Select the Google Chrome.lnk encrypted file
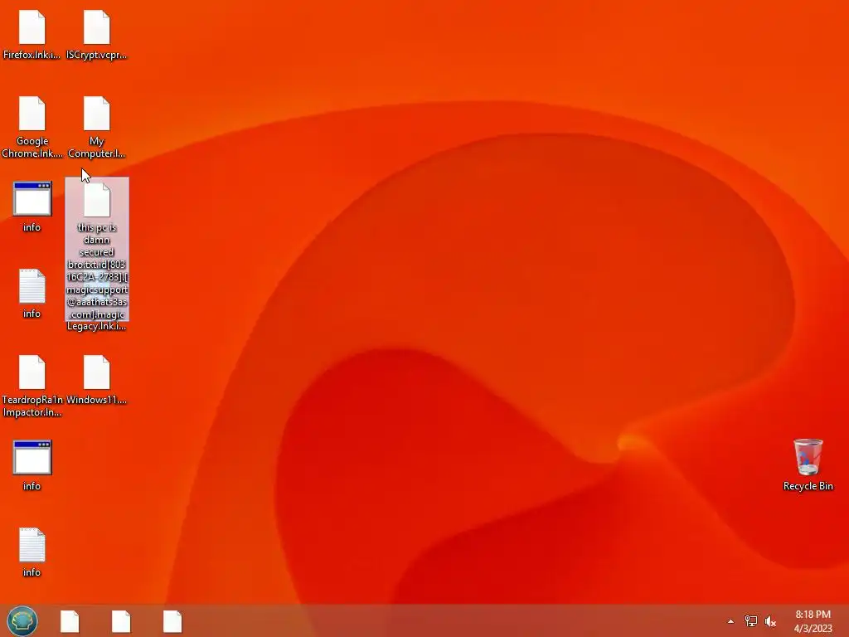This screenshot has height=637, width=849. coord(32,114)
